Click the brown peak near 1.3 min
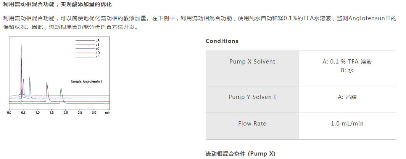This screenshot has height=159, width=406. click(x=47, y=91)
